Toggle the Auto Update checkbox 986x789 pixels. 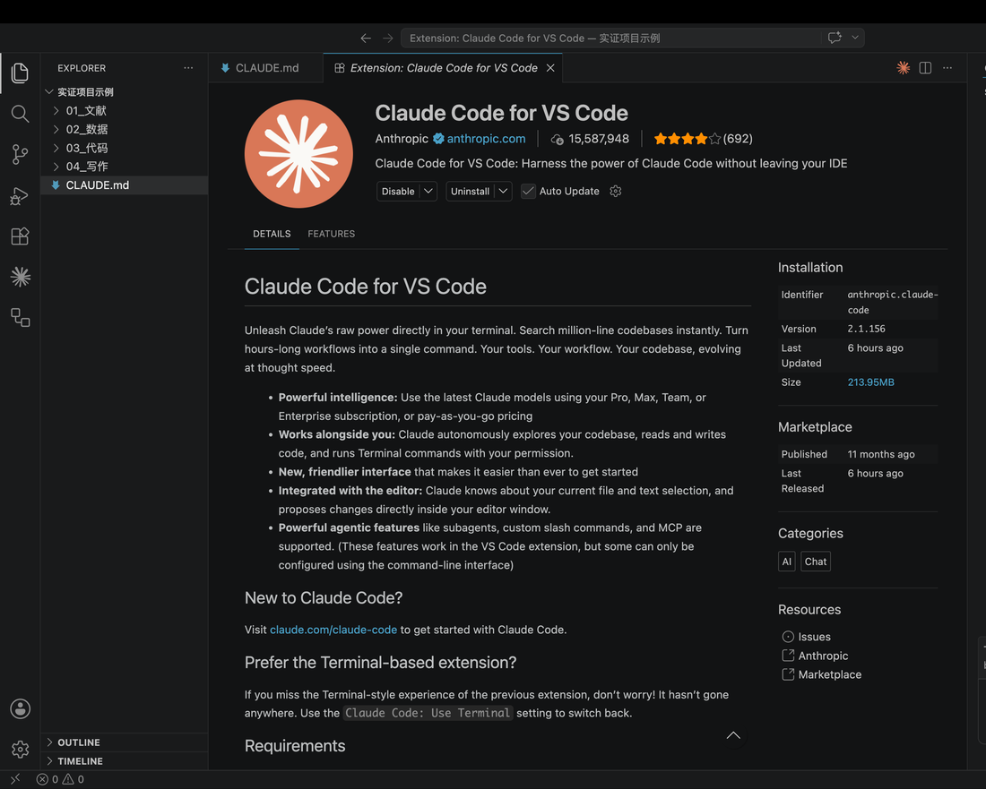[528, 191]
